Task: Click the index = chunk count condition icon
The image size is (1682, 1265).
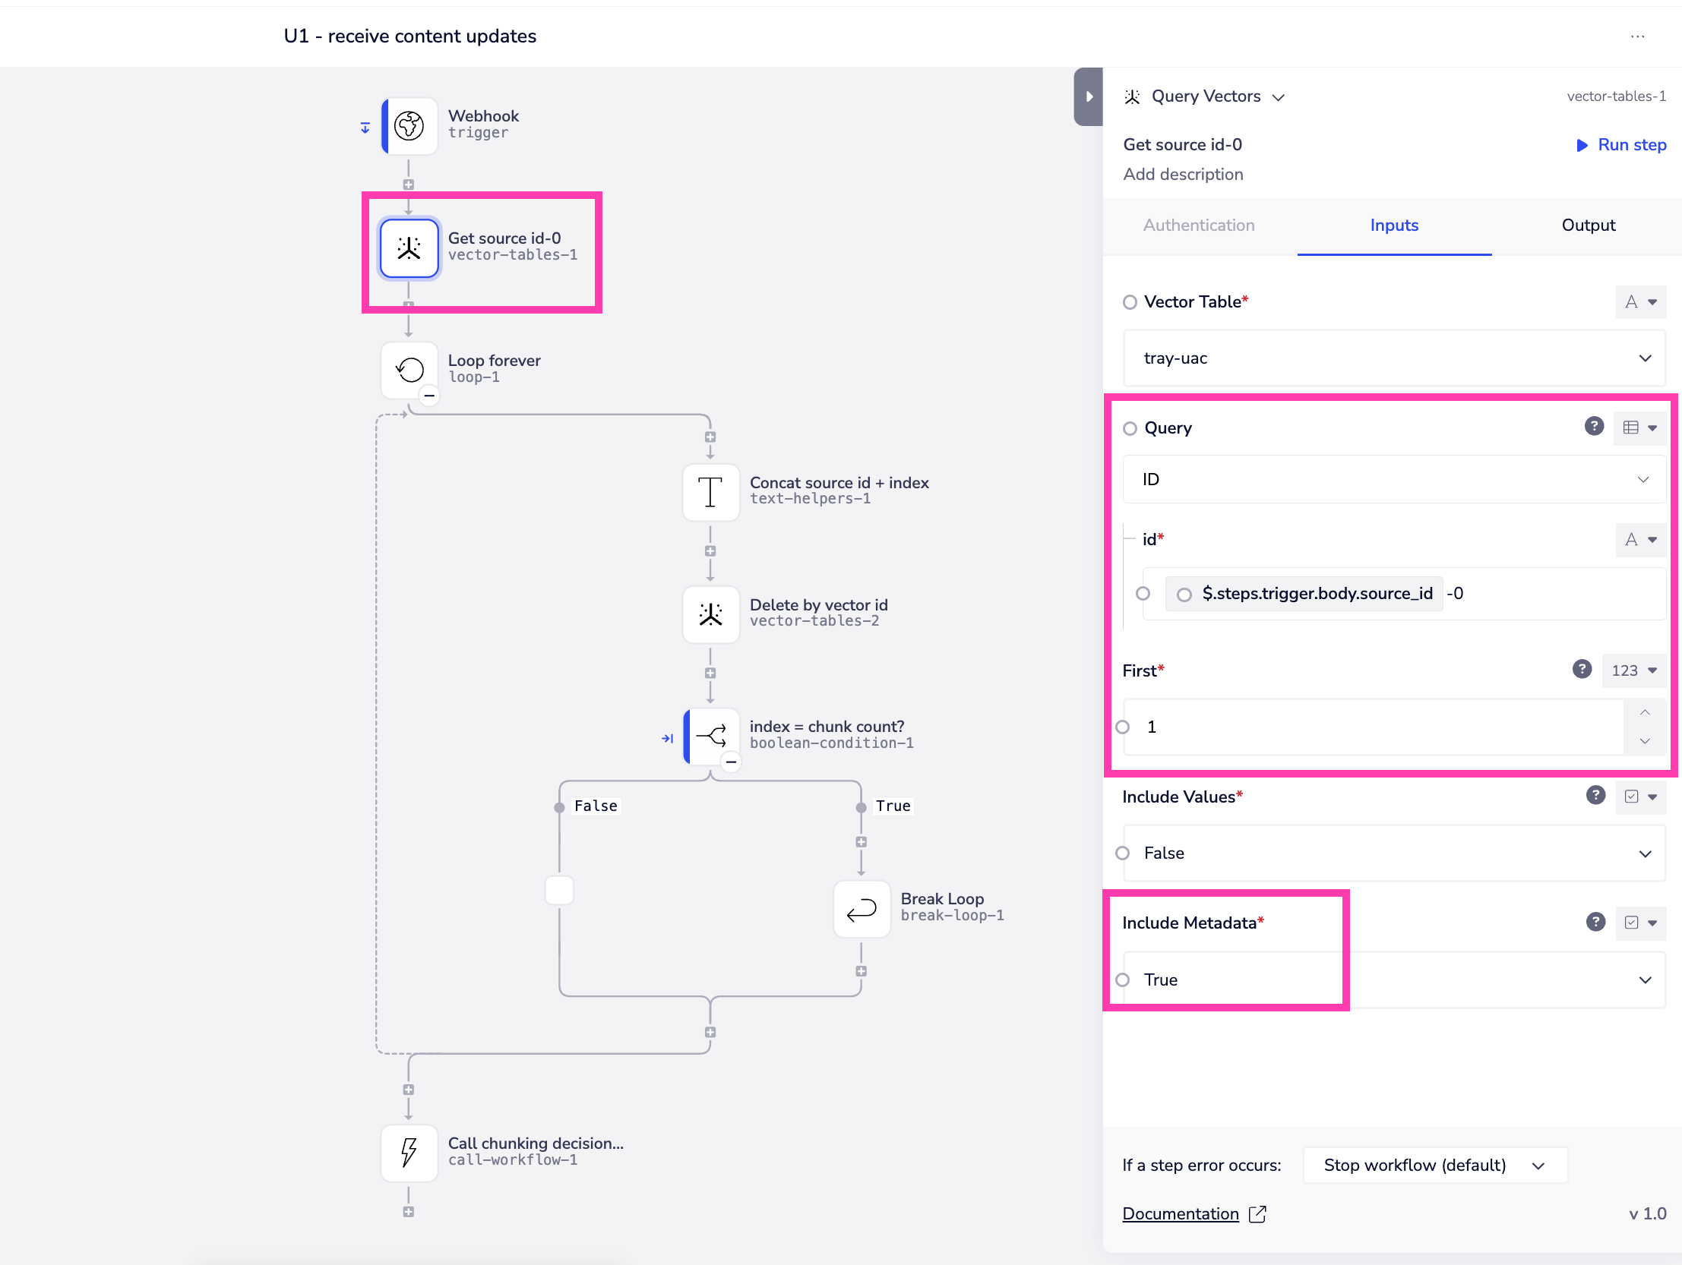Action: click(x=711, y=736)
